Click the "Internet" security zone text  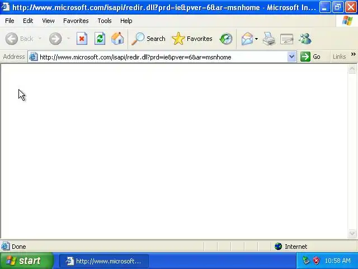[296, 247]
